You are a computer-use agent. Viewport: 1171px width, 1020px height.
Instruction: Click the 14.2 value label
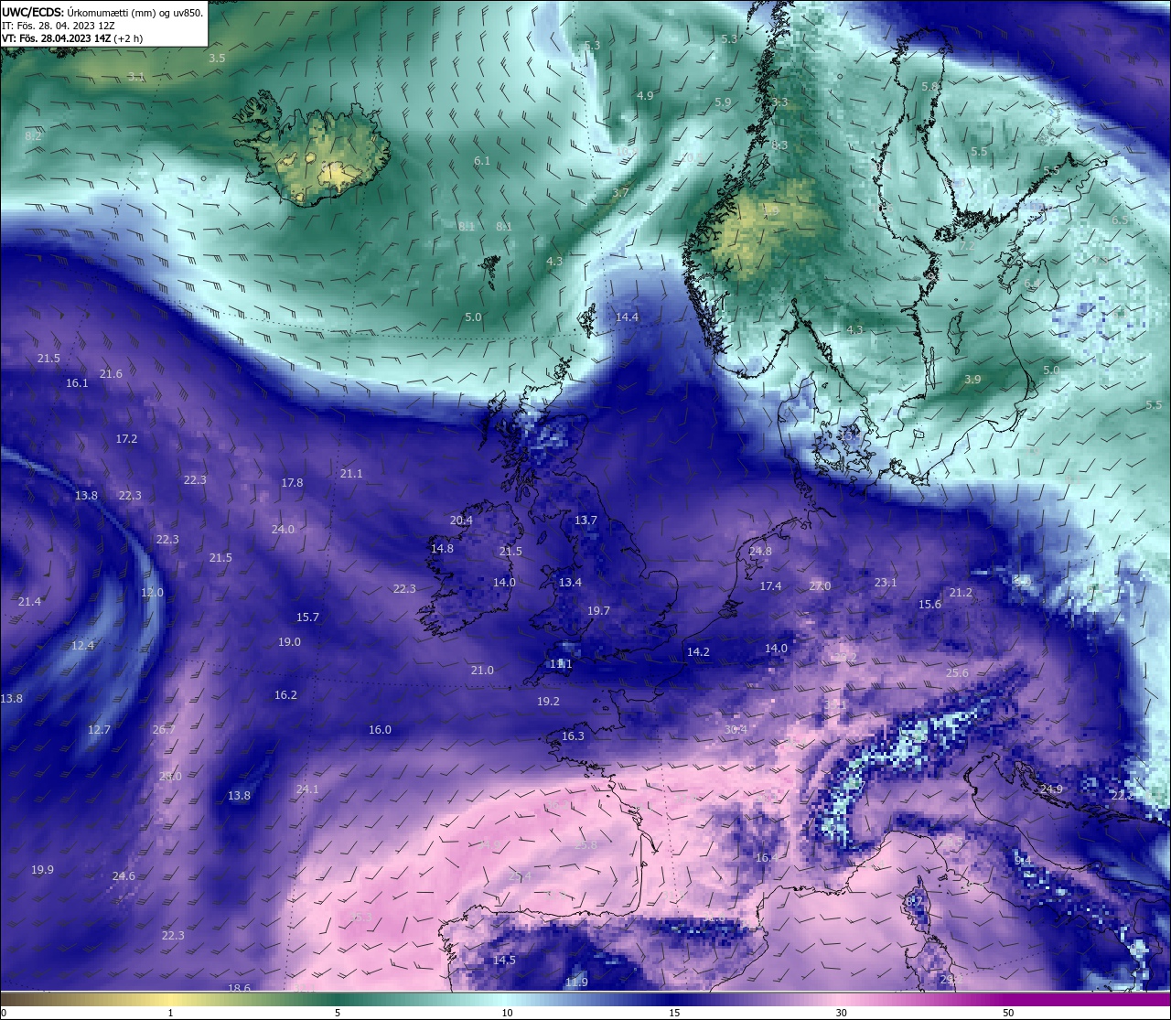pyautogui.click(x=698, y=652)
